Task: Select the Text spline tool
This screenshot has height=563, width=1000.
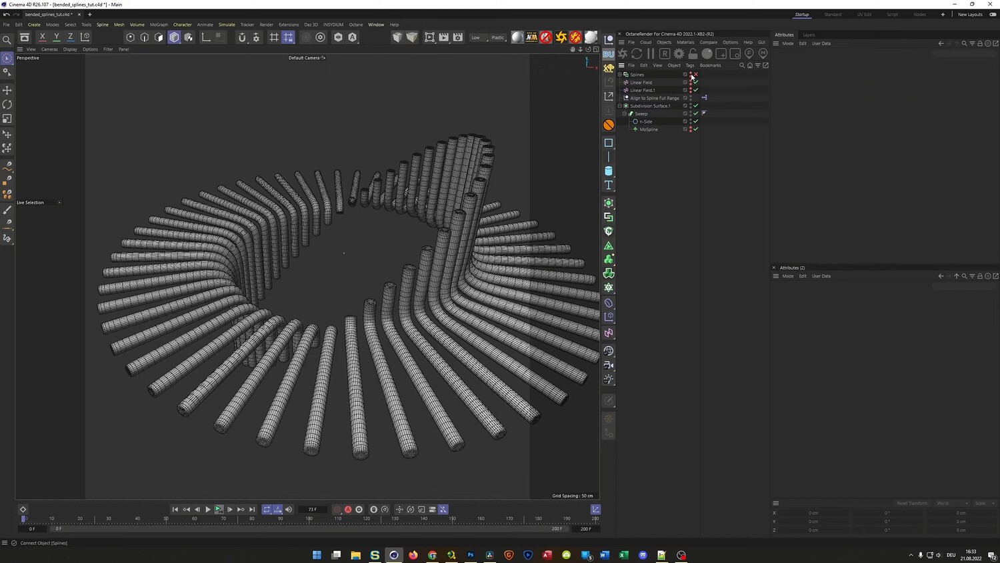Action: coord(609,185)
